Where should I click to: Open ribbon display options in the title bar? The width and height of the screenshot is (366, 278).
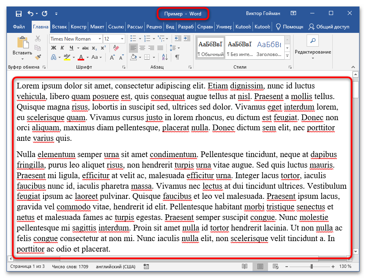click(293, 13)
